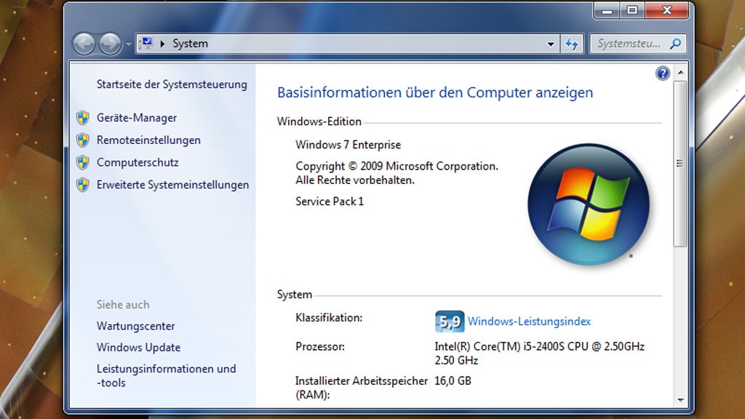This screenshot has width=745, height=419.
Task: Open the recent pages dropdown beside Forward button
Action: [x=128, y=44]
